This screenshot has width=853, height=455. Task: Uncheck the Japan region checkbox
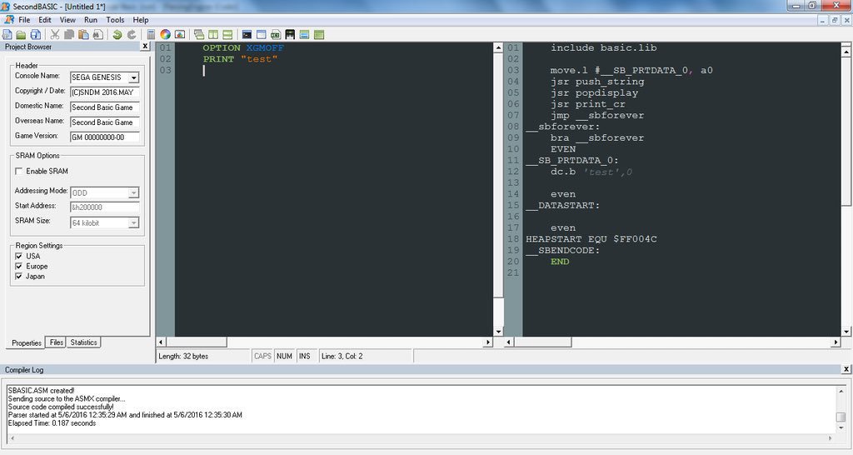click(x=19, y=276)
